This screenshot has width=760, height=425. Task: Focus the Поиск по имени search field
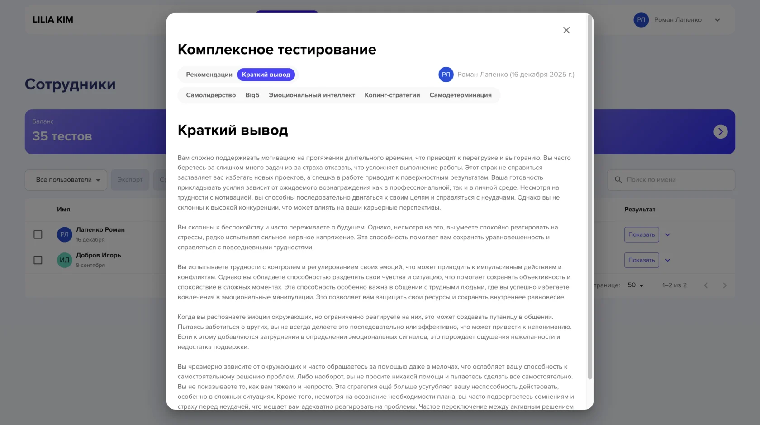coord(671,180)
